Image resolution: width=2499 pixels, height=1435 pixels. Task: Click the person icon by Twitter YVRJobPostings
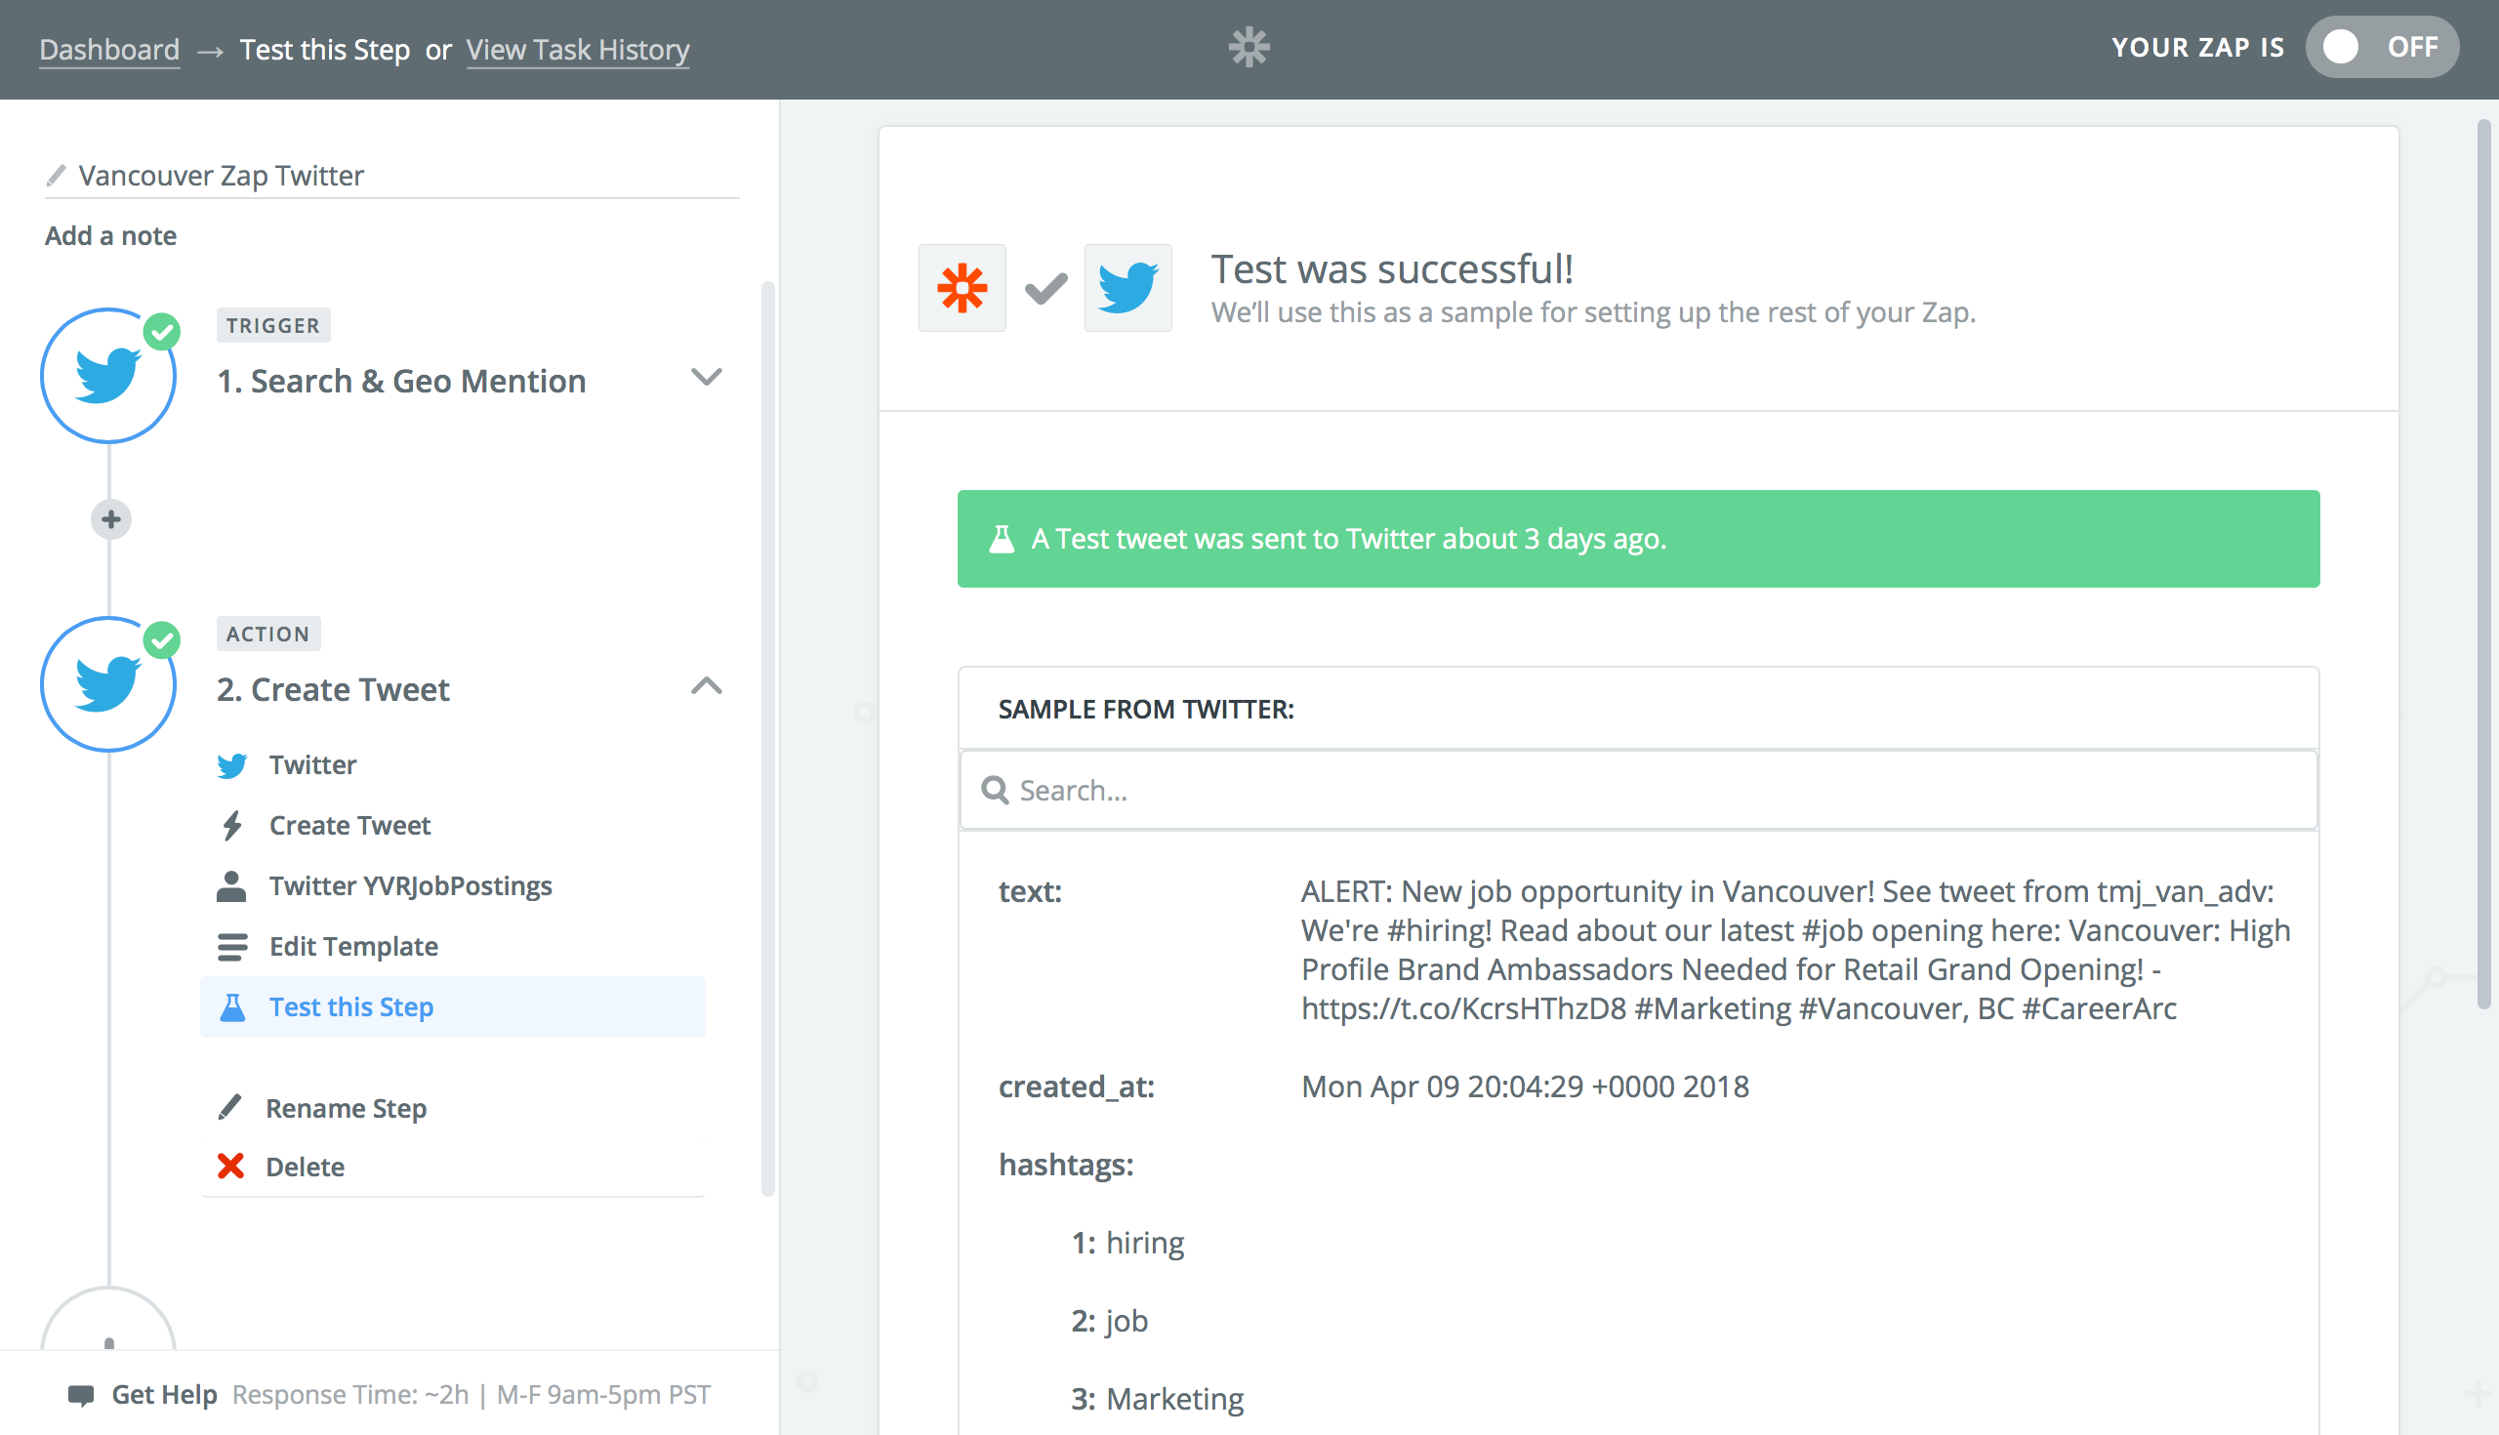[x=231, y=886]
